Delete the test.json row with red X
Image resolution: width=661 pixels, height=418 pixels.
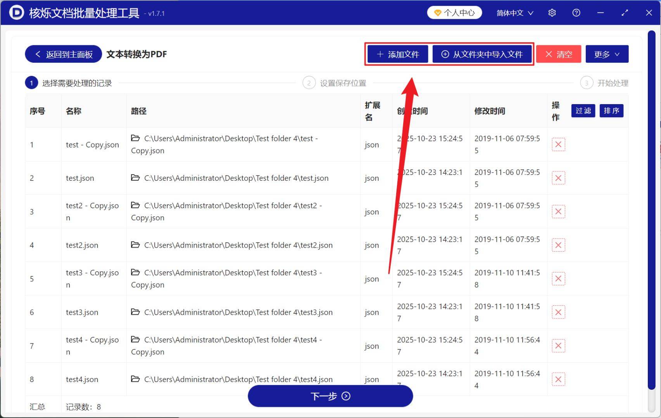pos(558,178)
